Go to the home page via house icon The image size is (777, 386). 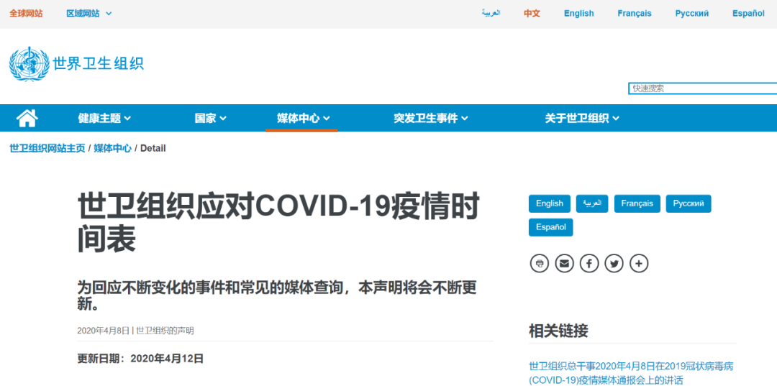[x=27, y=119]
